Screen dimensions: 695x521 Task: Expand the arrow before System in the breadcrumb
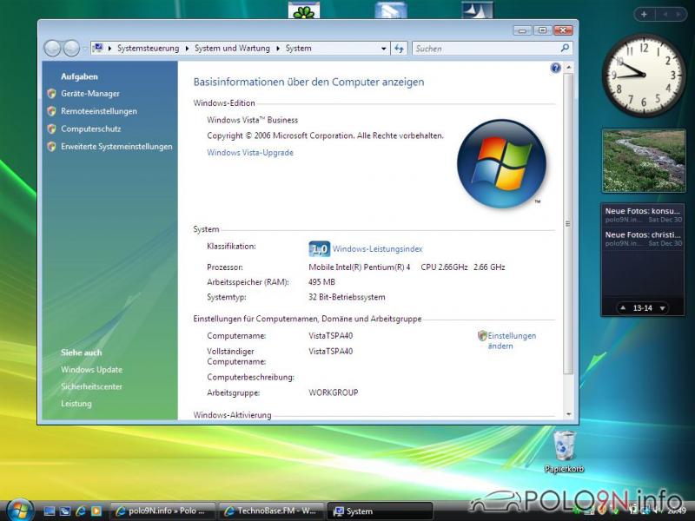click(x=278, y=49)
